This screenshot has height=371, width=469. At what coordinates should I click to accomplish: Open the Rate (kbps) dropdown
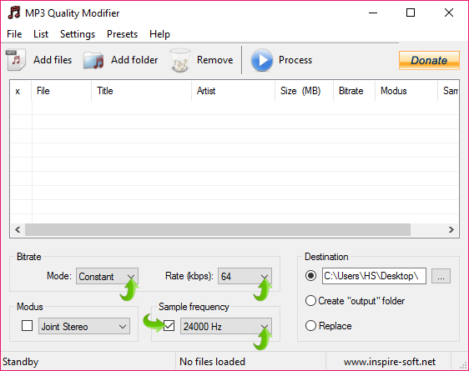pyautogui.click(x=245, y=276)
